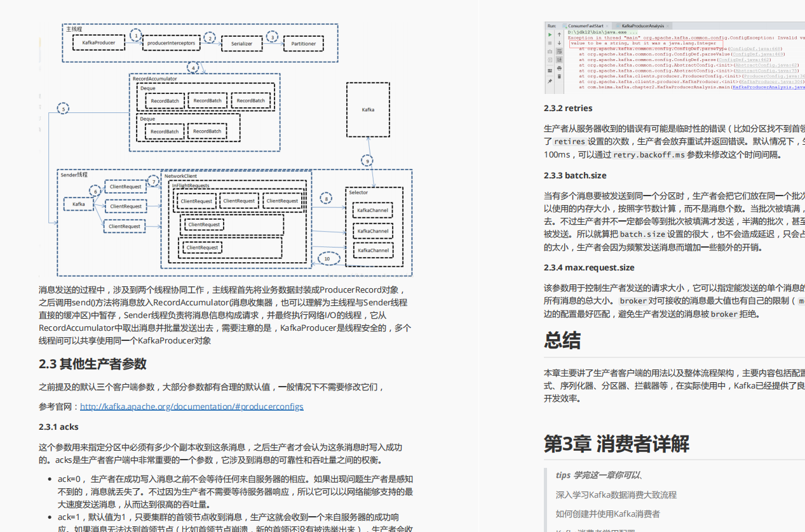Screen dimensions: 805x532
Task: Open the AbstractConfig.java:75 stack trace link
Action: (x=766, y=70)
